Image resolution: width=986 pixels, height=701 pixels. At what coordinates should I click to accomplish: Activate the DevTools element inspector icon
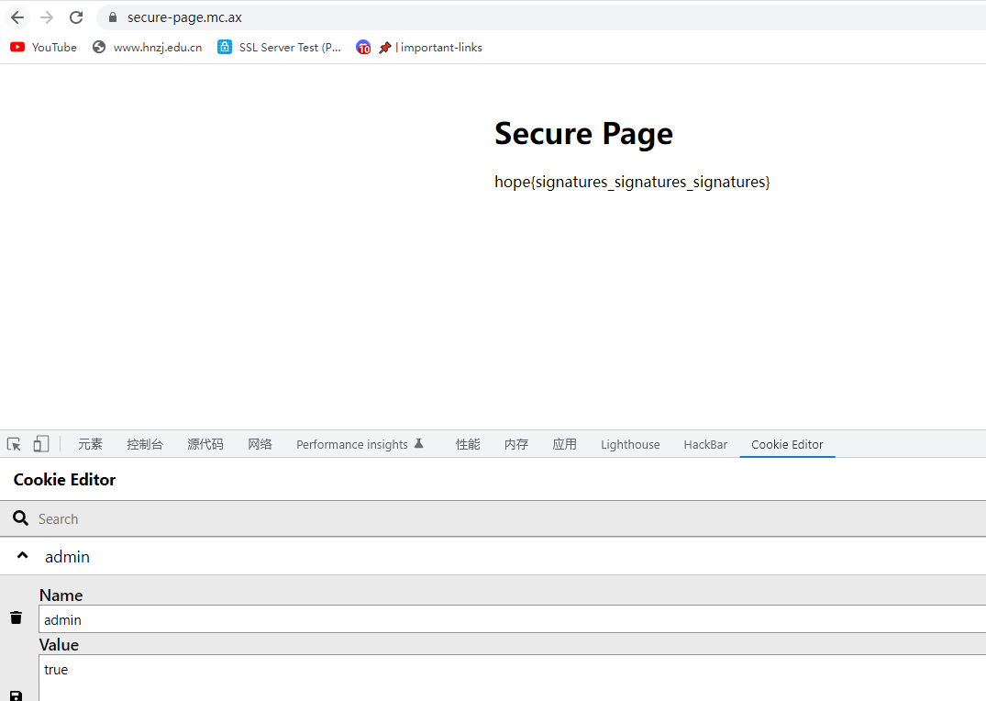[x=14, y=444]
